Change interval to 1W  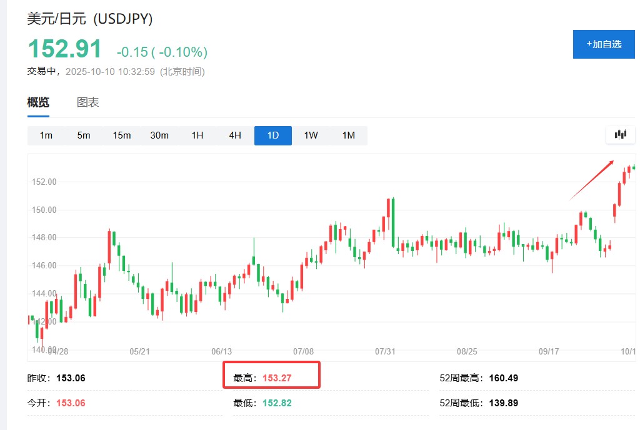tap(311, 135)
